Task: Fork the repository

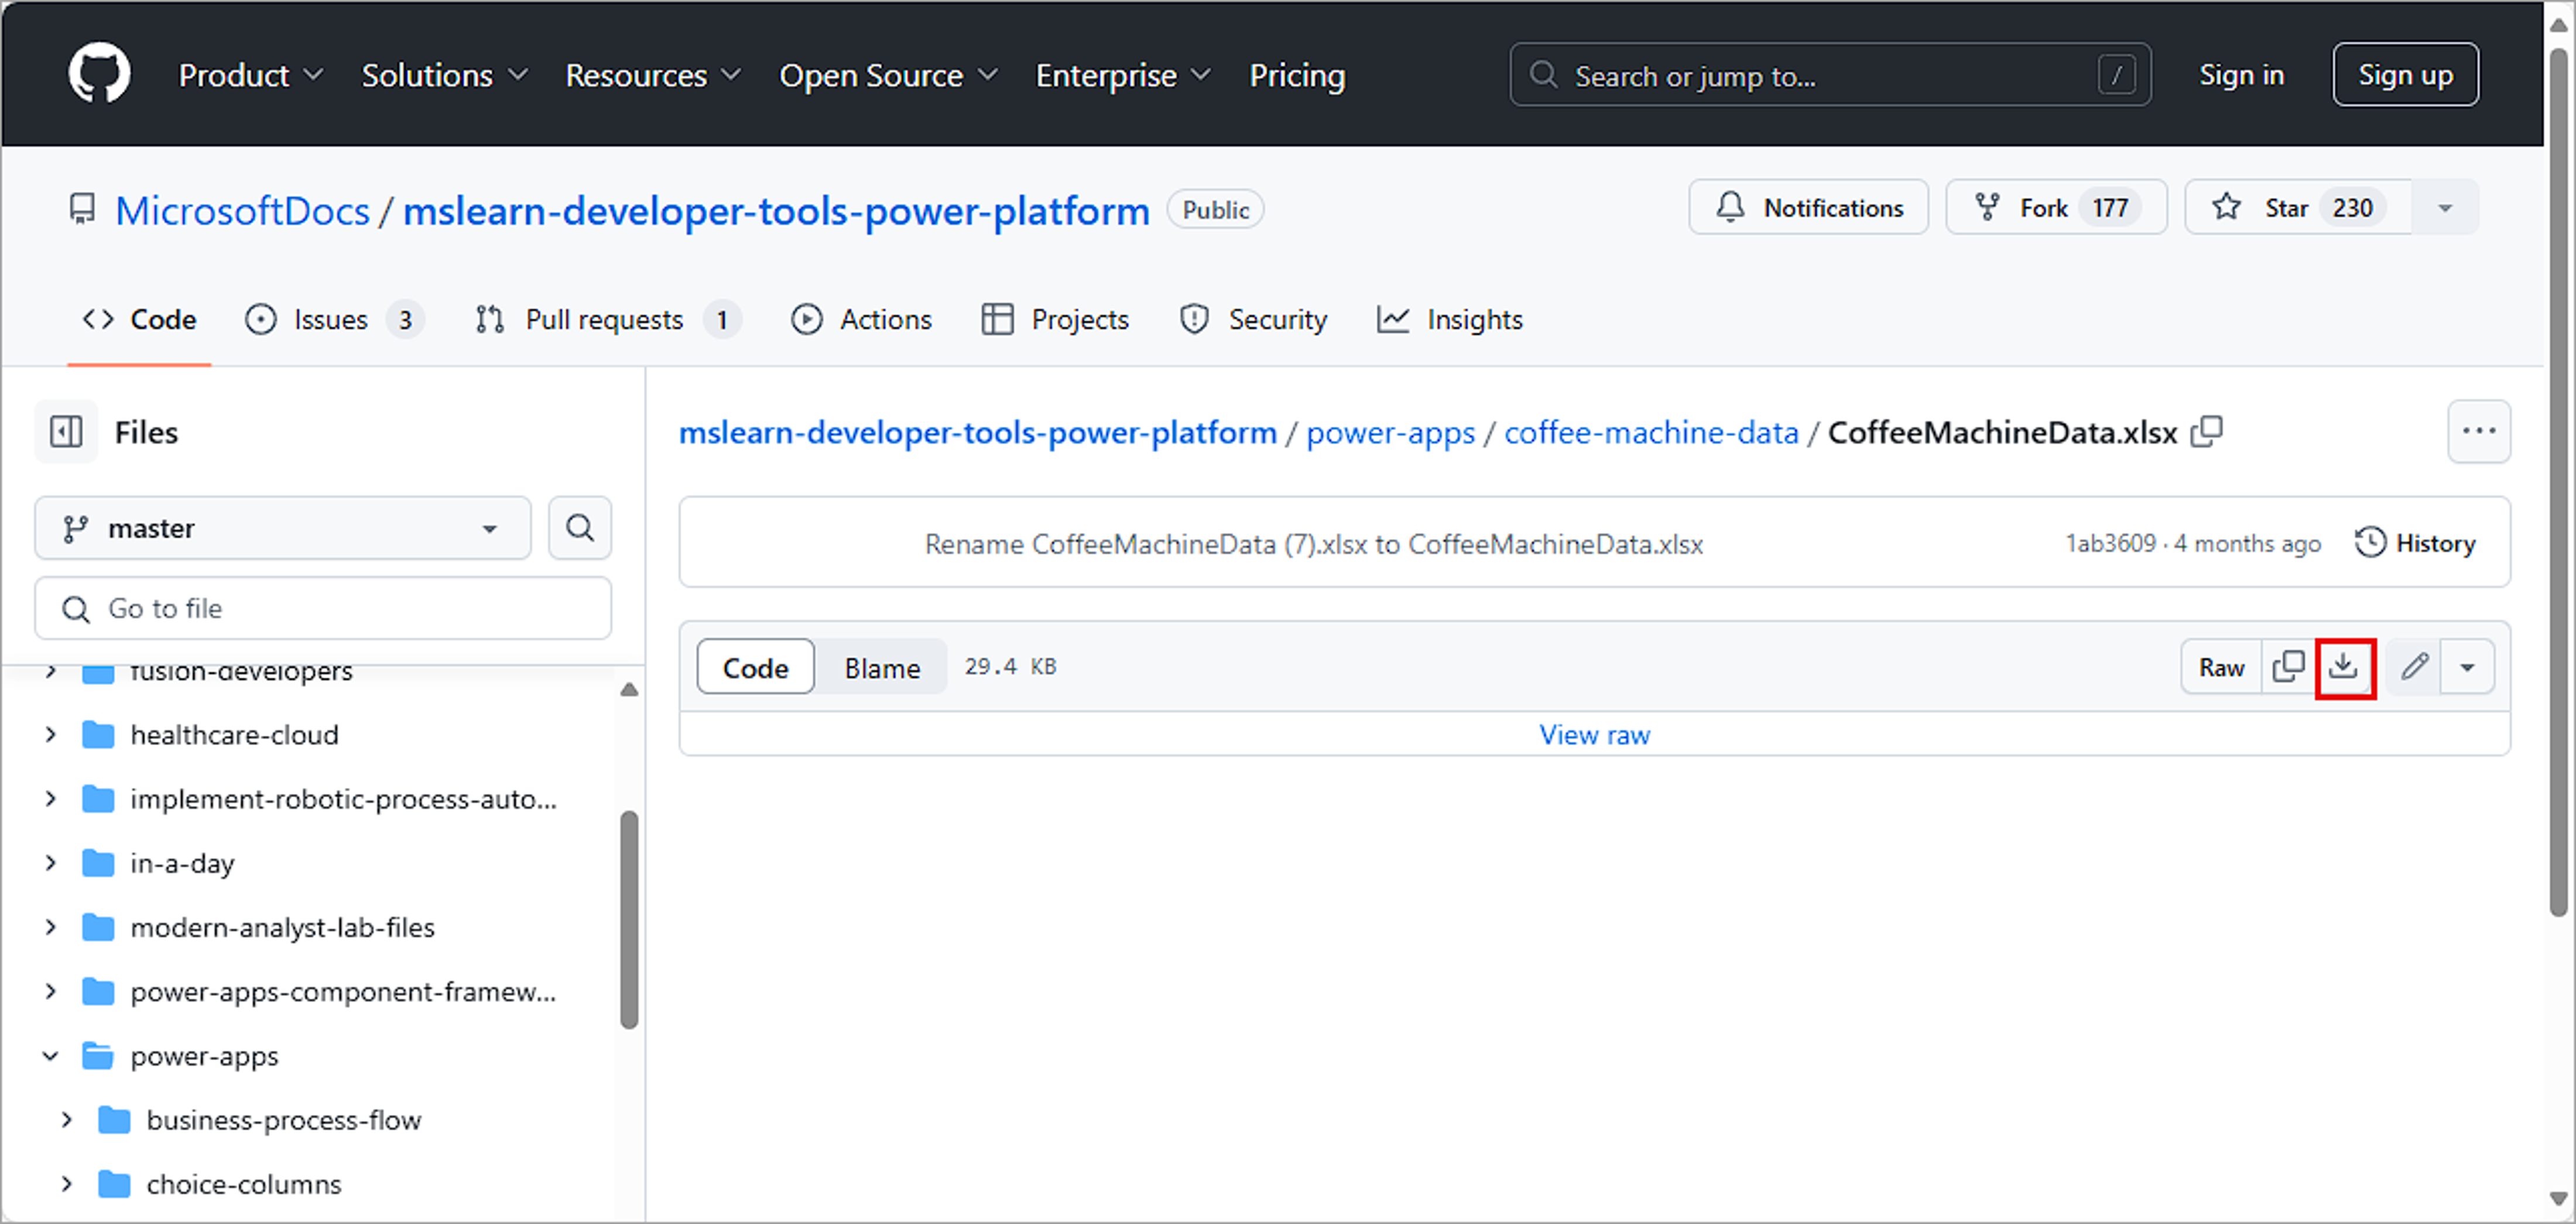Action: 2056,208
